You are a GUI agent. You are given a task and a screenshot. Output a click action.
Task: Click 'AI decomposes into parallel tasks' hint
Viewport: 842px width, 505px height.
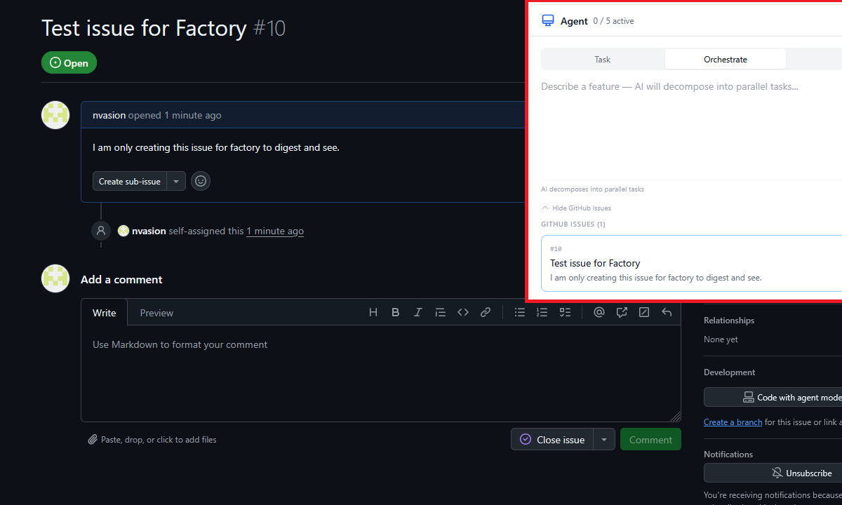pos(592,189)
